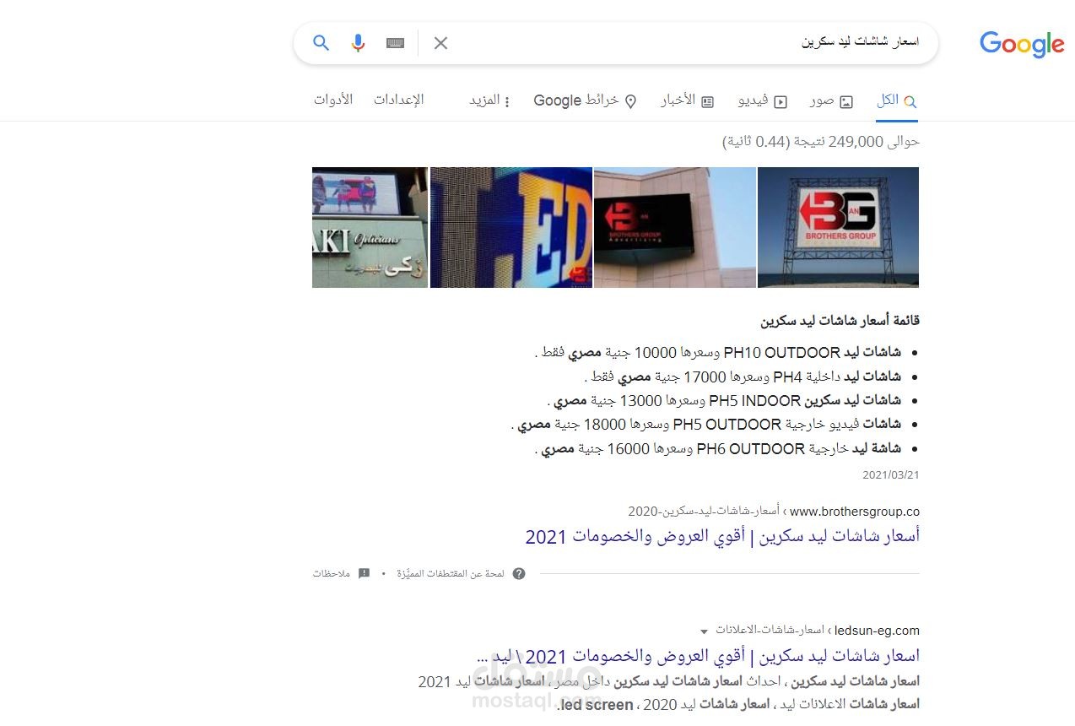Click the PH5 INDOOR 13000 bullet line
The height and width of the screenshot is (726, 1075).
tap(724, 400)
